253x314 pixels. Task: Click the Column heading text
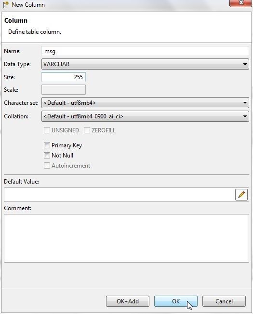coord(16,20)
